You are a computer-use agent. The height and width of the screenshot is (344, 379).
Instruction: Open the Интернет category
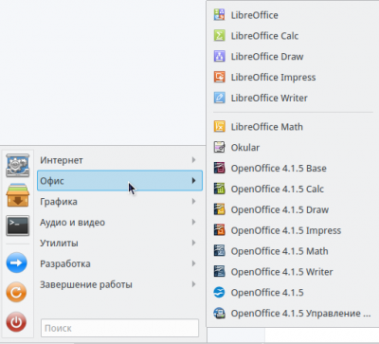pyautogui.click(x=119, y=160)
